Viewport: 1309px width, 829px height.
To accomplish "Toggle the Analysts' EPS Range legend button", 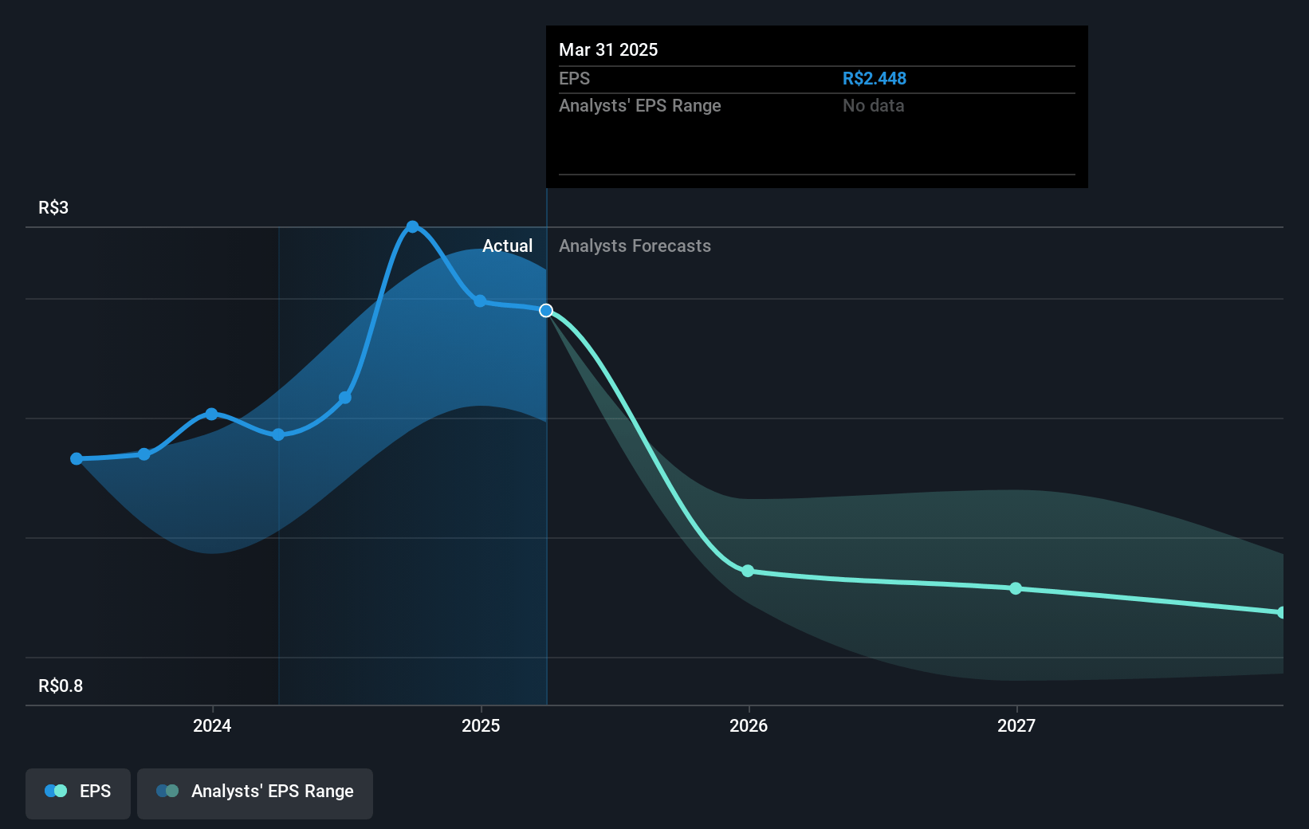I will click(255, 793).
